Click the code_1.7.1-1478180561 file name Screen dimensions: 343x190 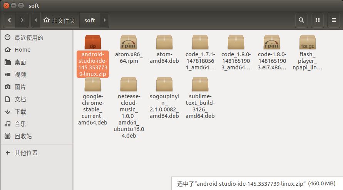pyautogui.click(x=200, y=61)
